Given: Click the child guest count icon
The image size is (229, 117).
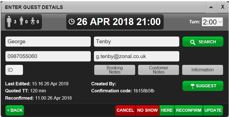Looking at the screenshot, I should [x=22, y=22].
